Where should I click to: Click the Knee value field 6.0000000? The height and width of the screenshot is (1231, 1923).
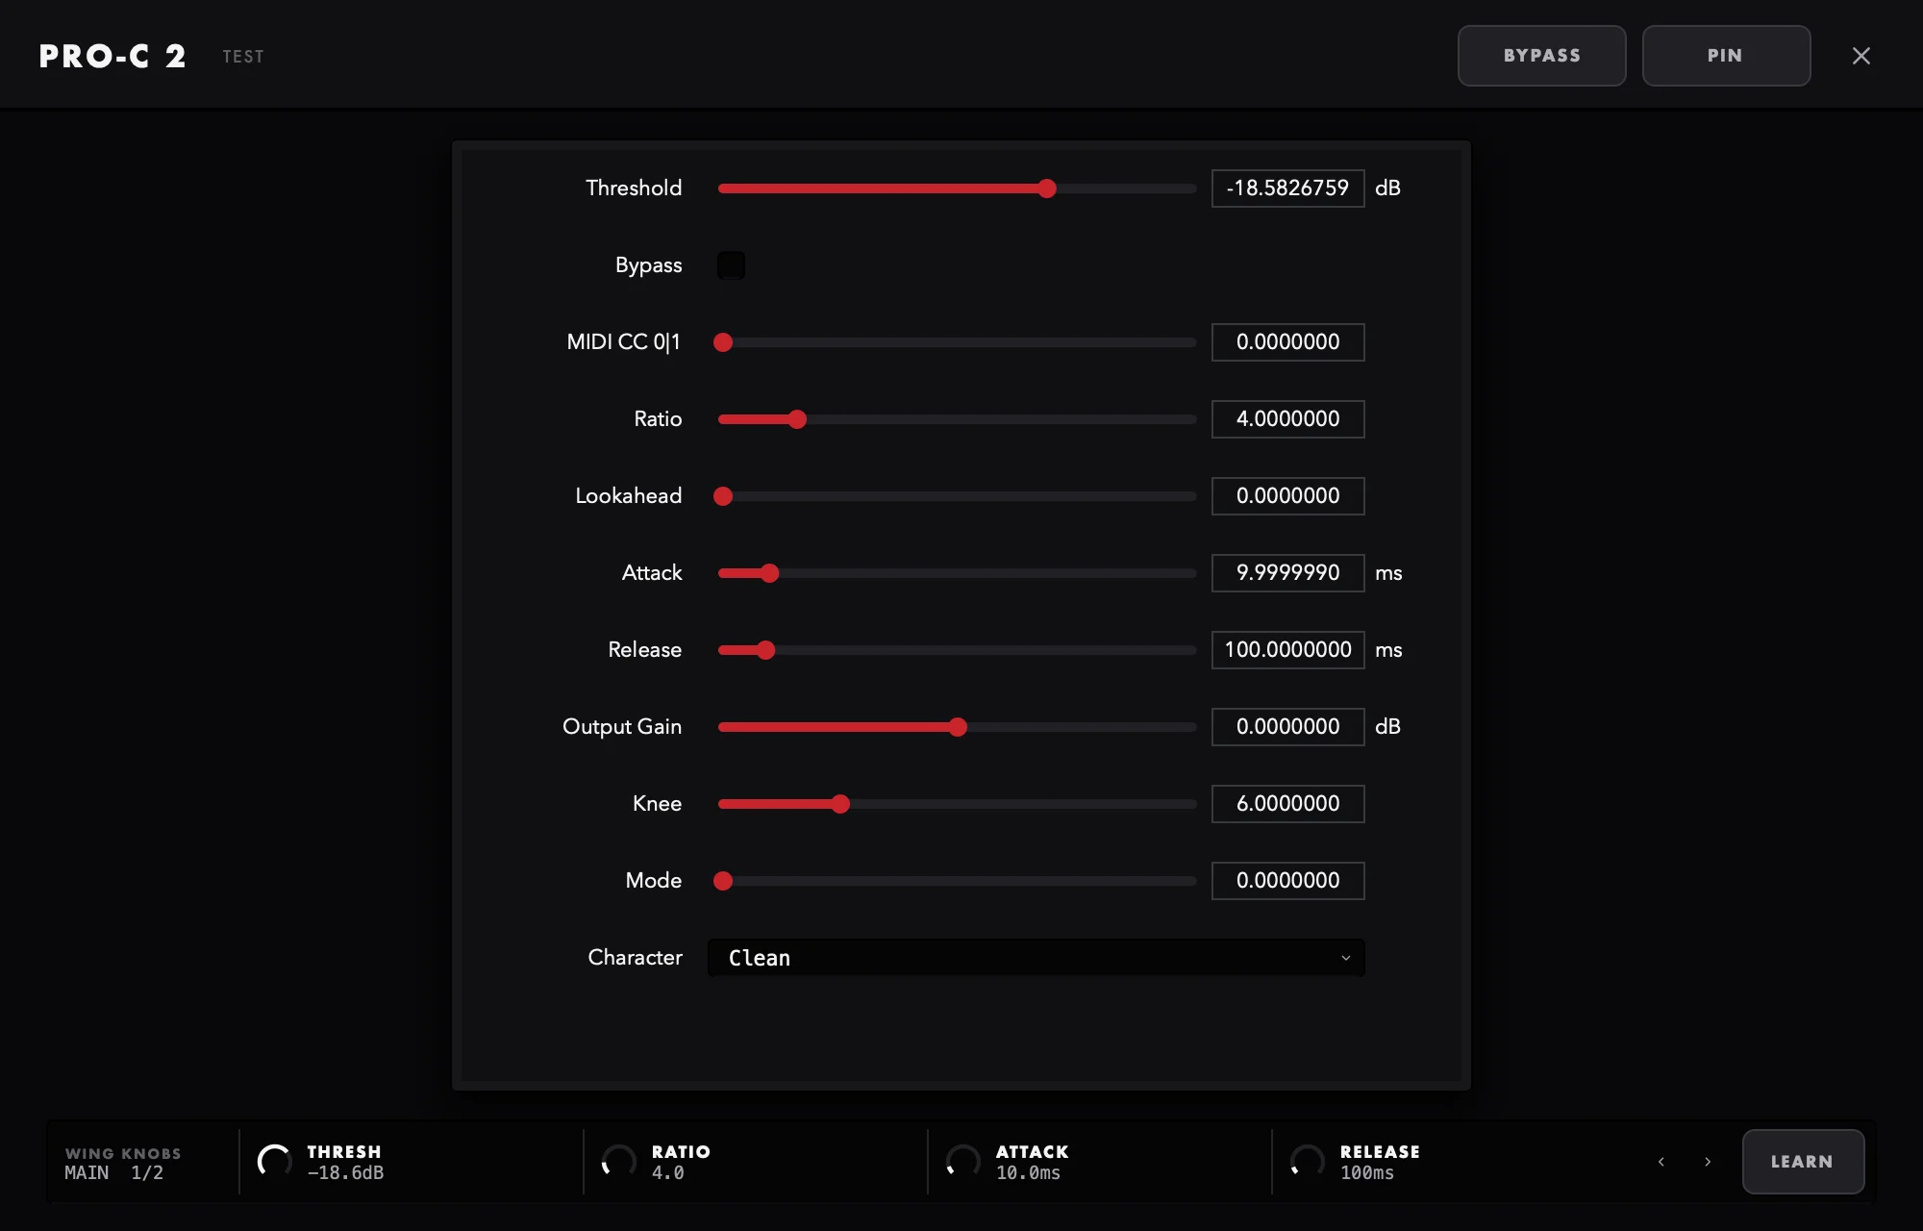[1287, 804]
